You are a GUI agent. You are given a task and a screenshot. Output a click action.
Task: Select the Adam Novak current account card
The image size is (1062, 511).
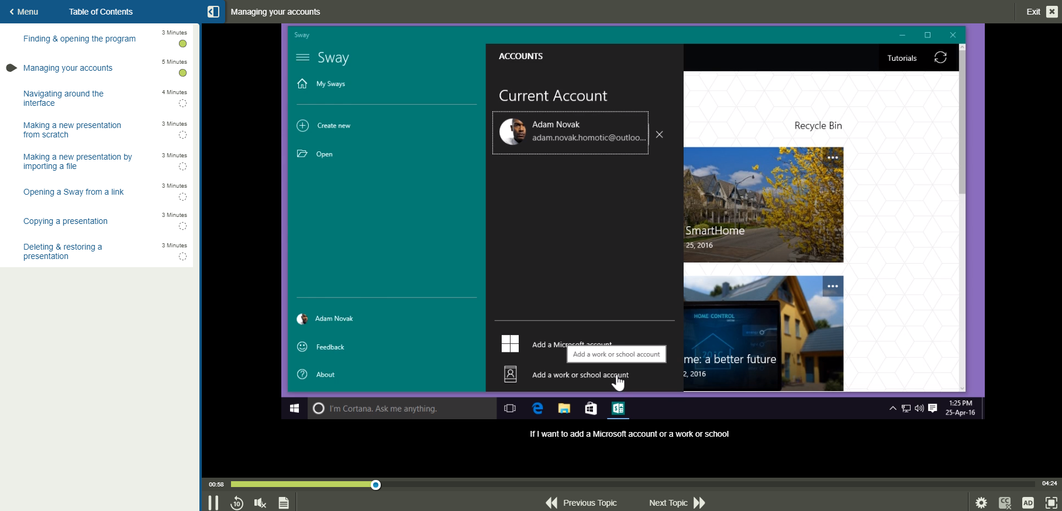pos(570,133)
